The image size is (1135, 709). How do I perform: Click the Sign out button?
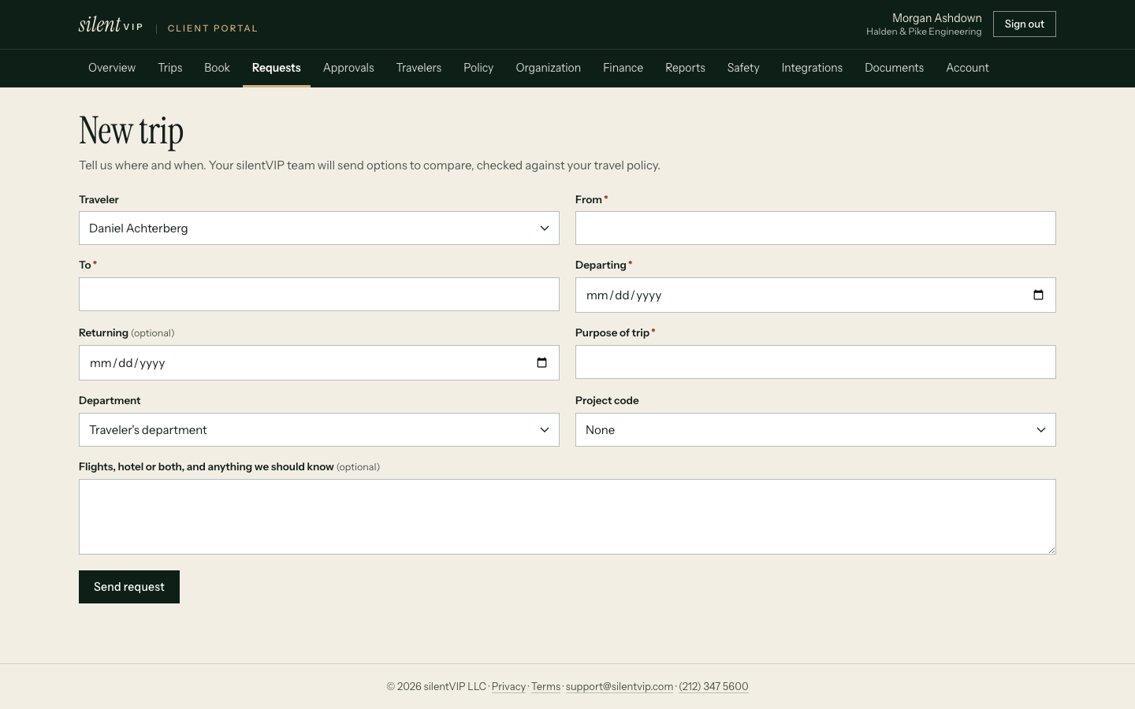coord(1025,24)
